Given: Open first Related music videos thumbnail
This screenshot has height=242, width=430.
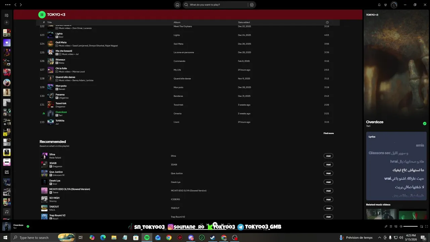Looking at the screenshot, I should (381, 214).
